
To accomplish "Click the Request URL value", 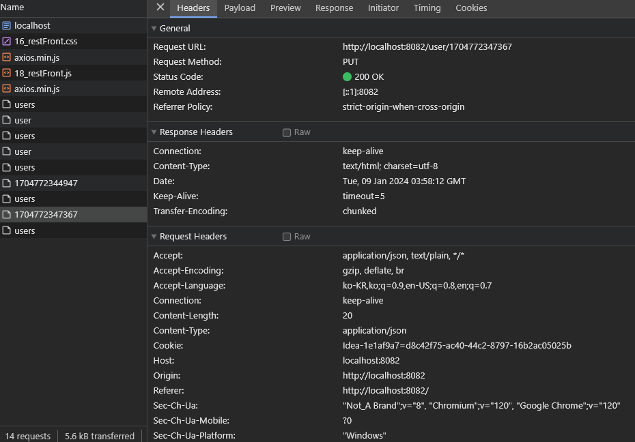I will (x=427, y=47).
